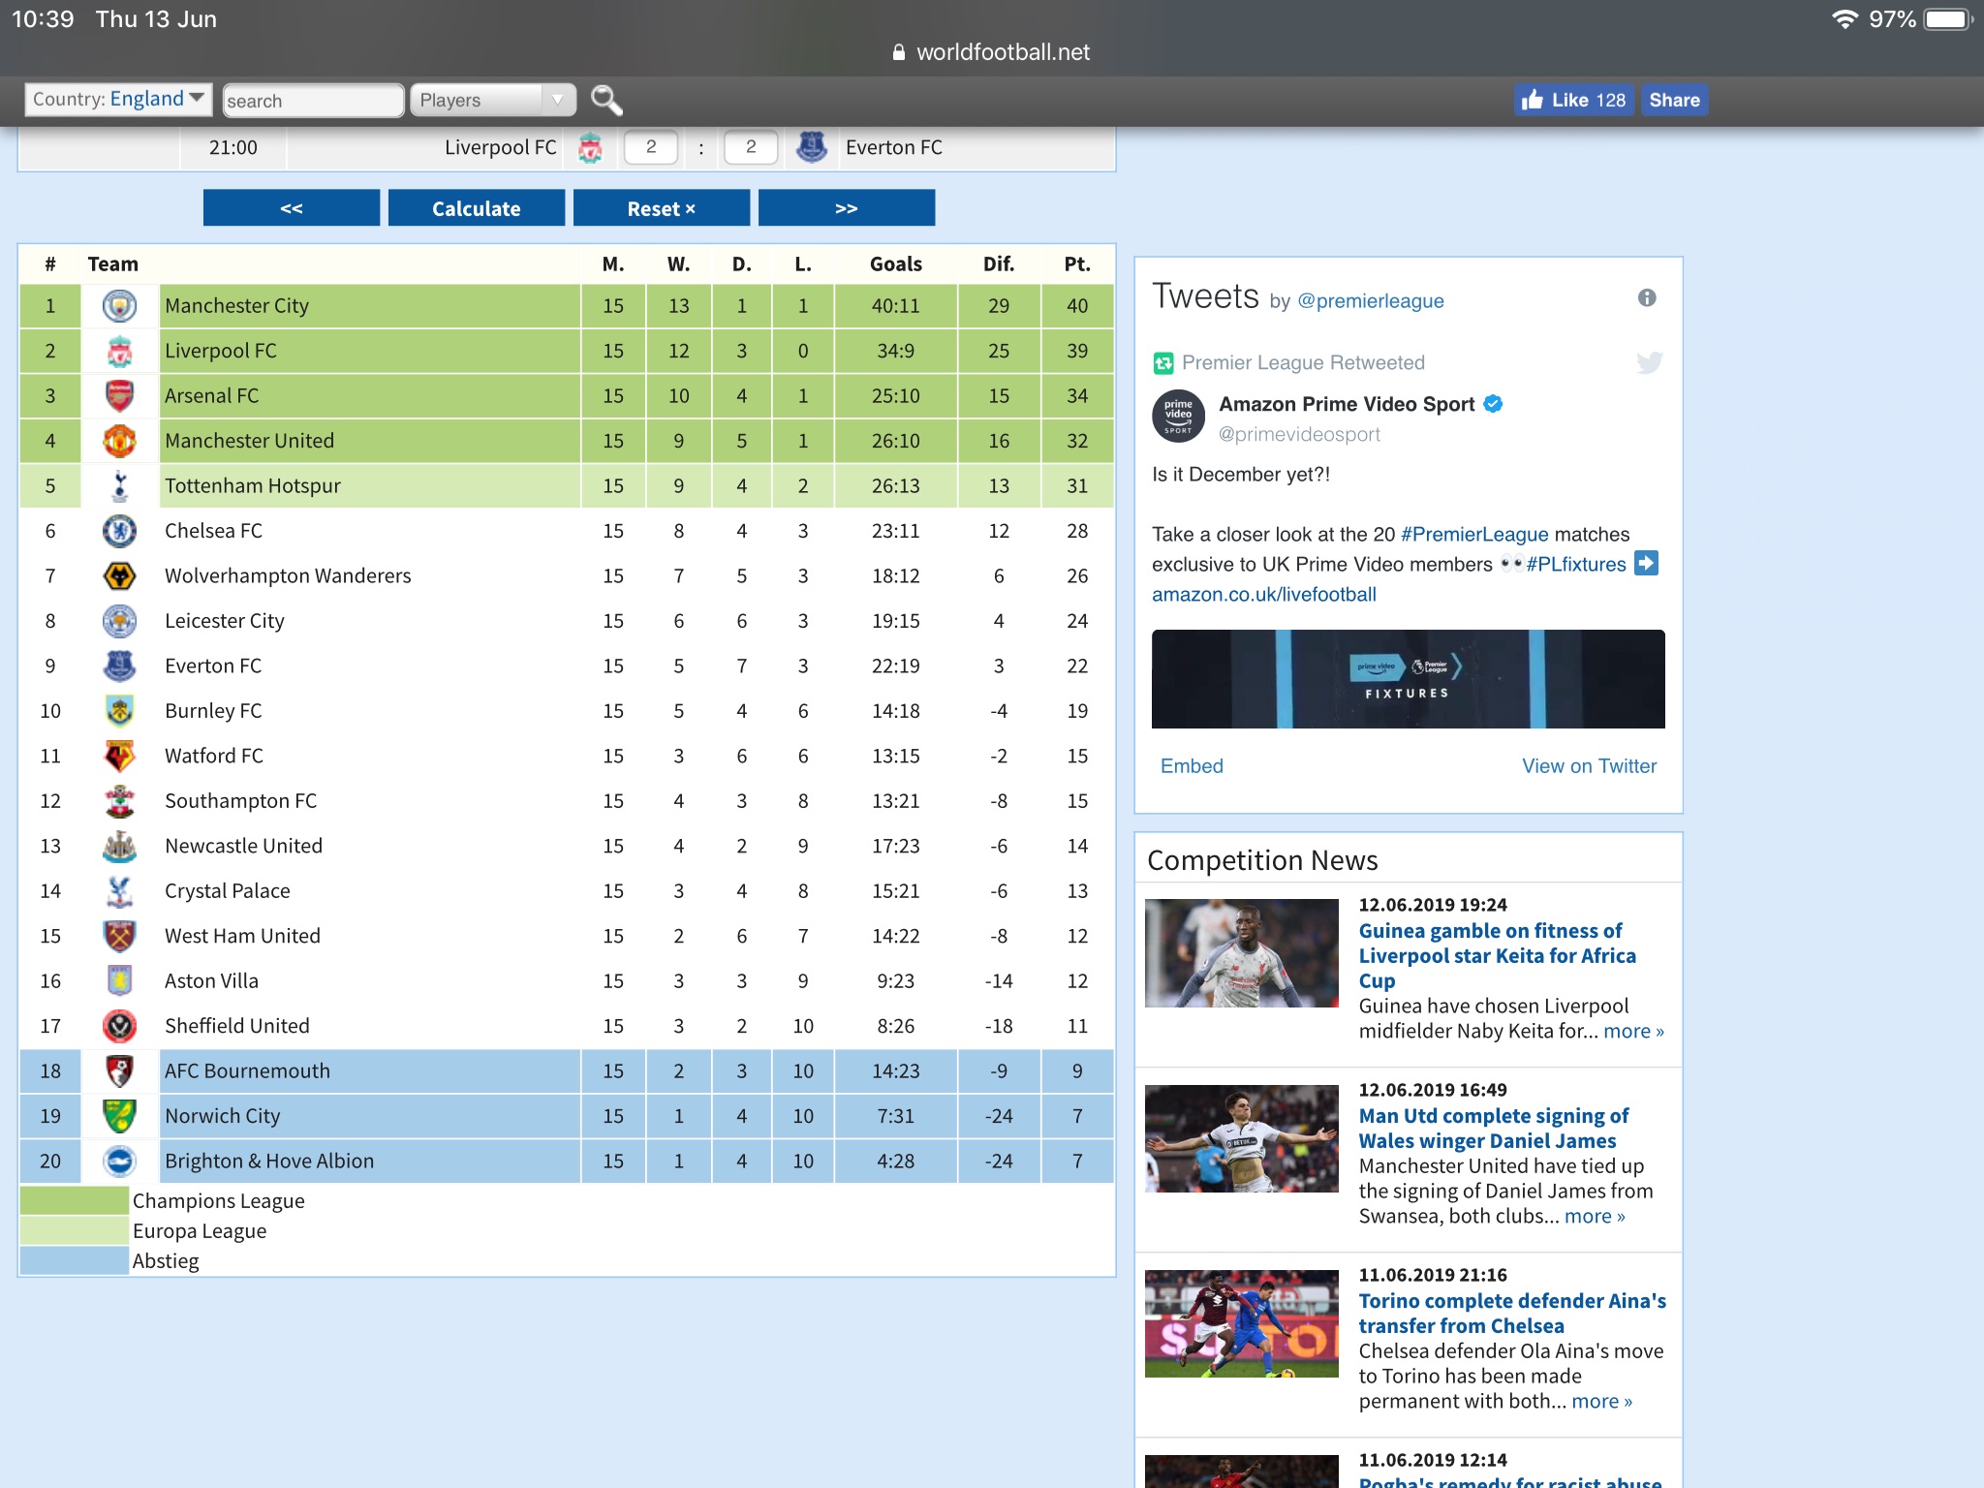Click Everton FC name in fixture row

(x=893, y=148)
